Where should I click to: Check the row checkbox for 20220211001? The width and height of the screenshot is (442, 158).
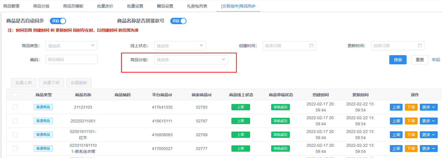[15, 121]
